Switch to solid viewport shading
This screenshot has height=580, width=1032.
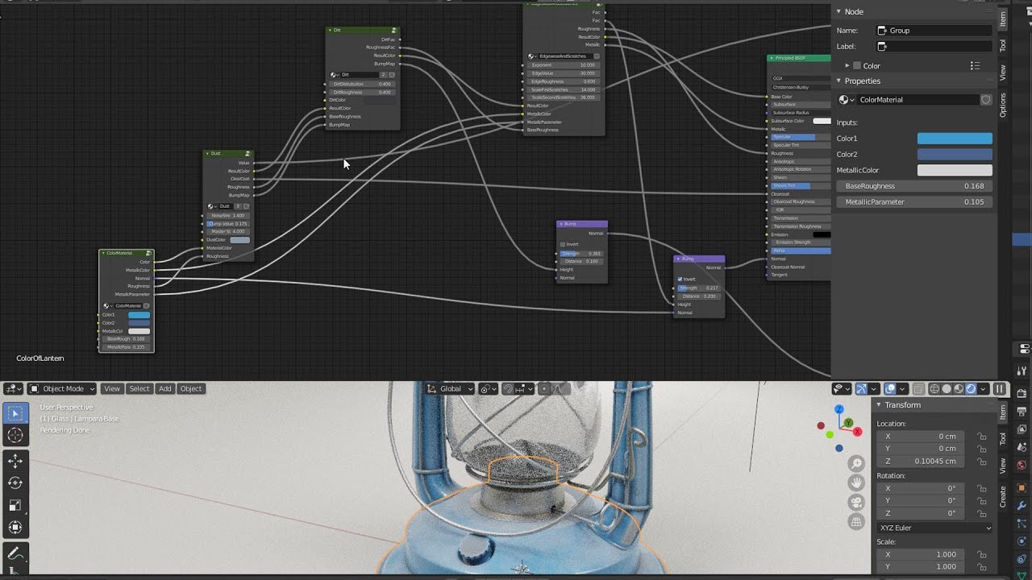[947, 389]
